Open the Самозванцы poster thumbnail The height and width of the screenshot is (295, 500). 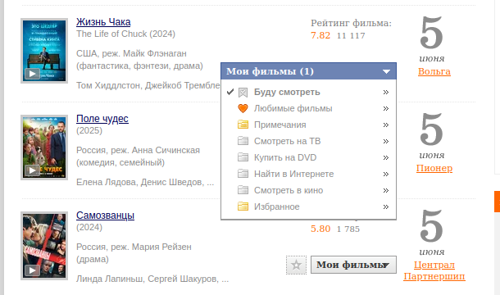pyautogui.click(x=44, y=246)
